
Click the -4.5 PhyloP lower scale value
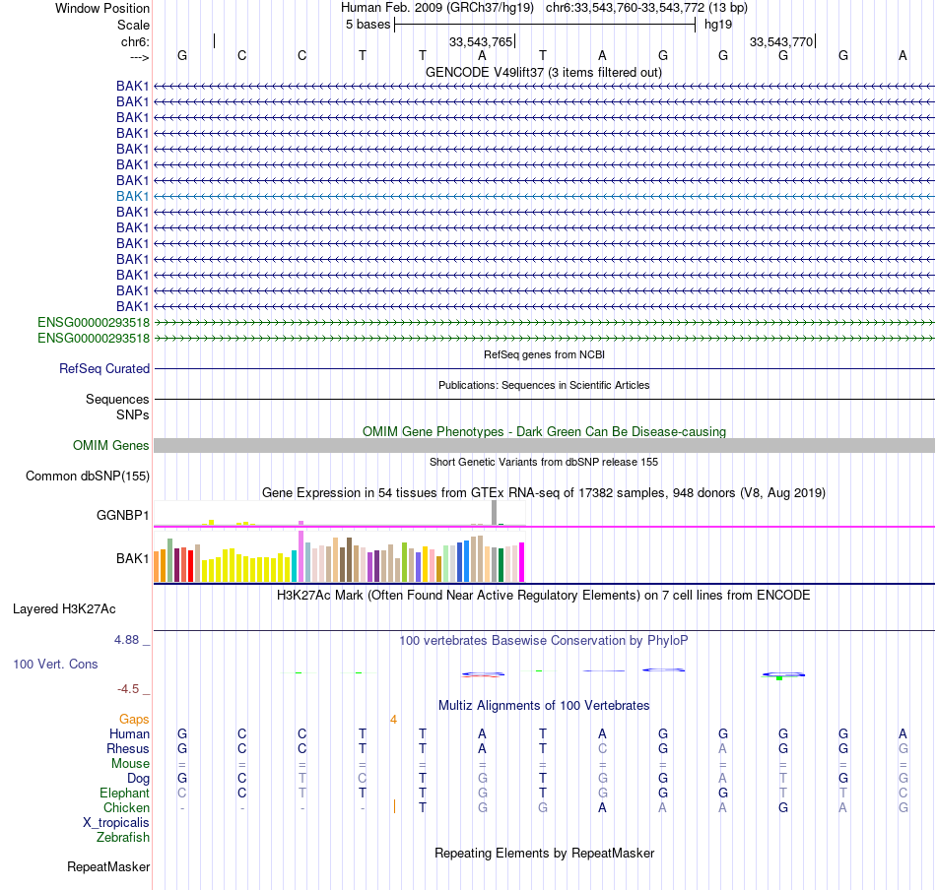128,689
